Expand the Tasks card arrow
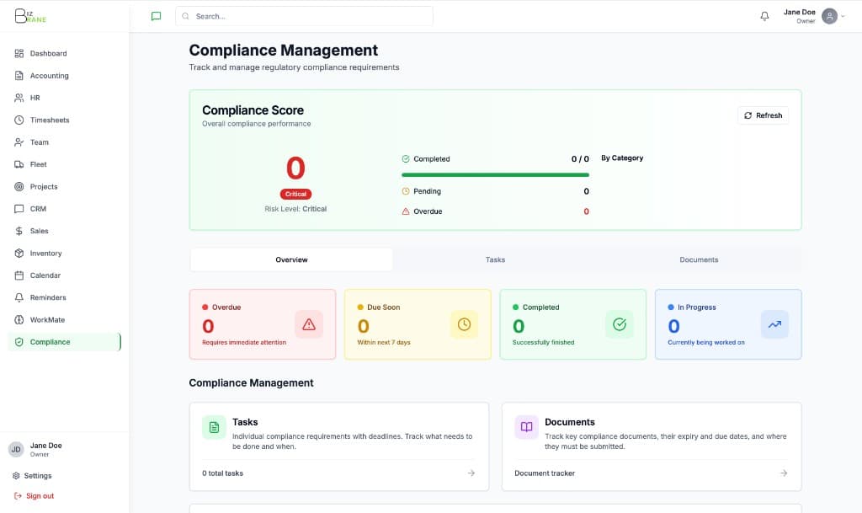 pos(471,473)
